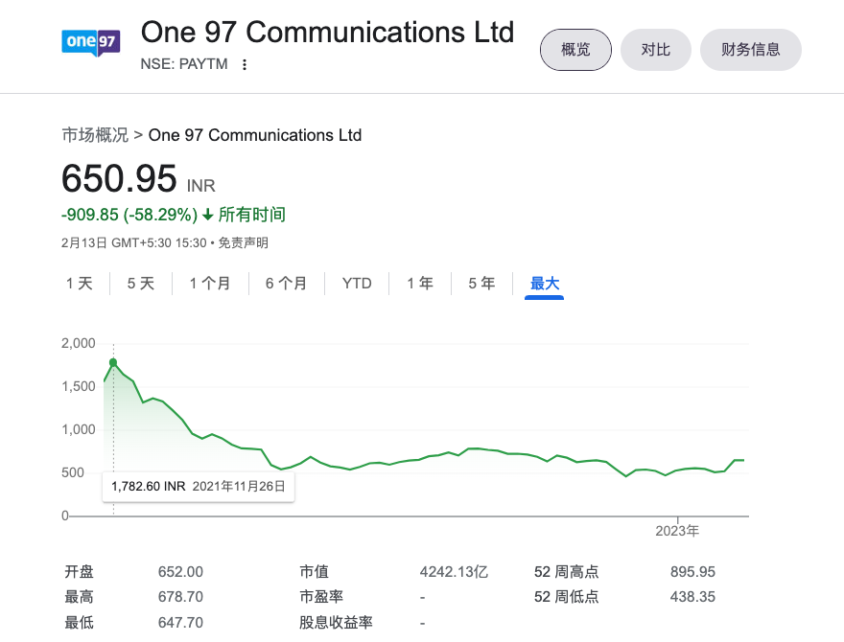Open the 财务信息 financials tab
Viewport: 844px width, 642px height.
[x=751, y=50]
